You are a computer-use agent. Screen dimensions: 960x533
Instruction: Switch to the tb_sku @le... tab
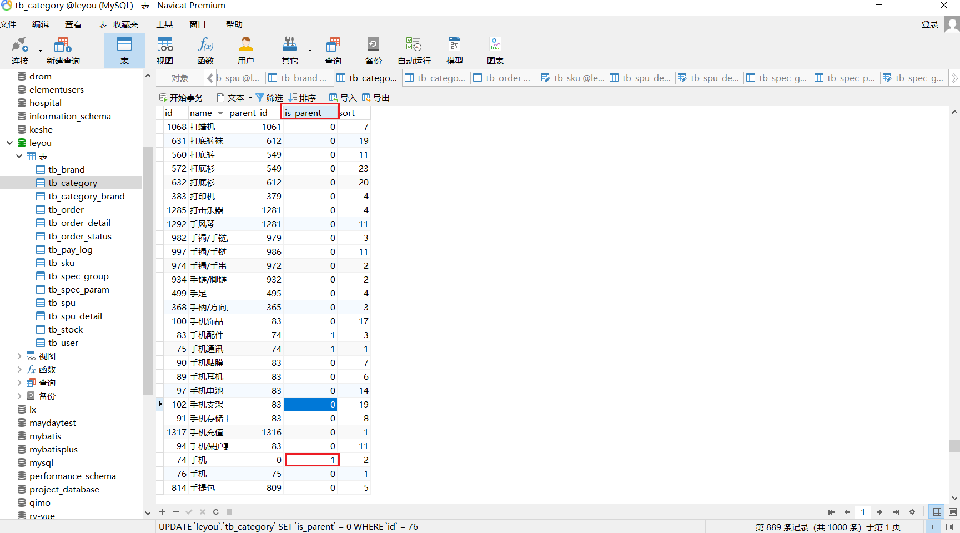(x=572, y=78)
